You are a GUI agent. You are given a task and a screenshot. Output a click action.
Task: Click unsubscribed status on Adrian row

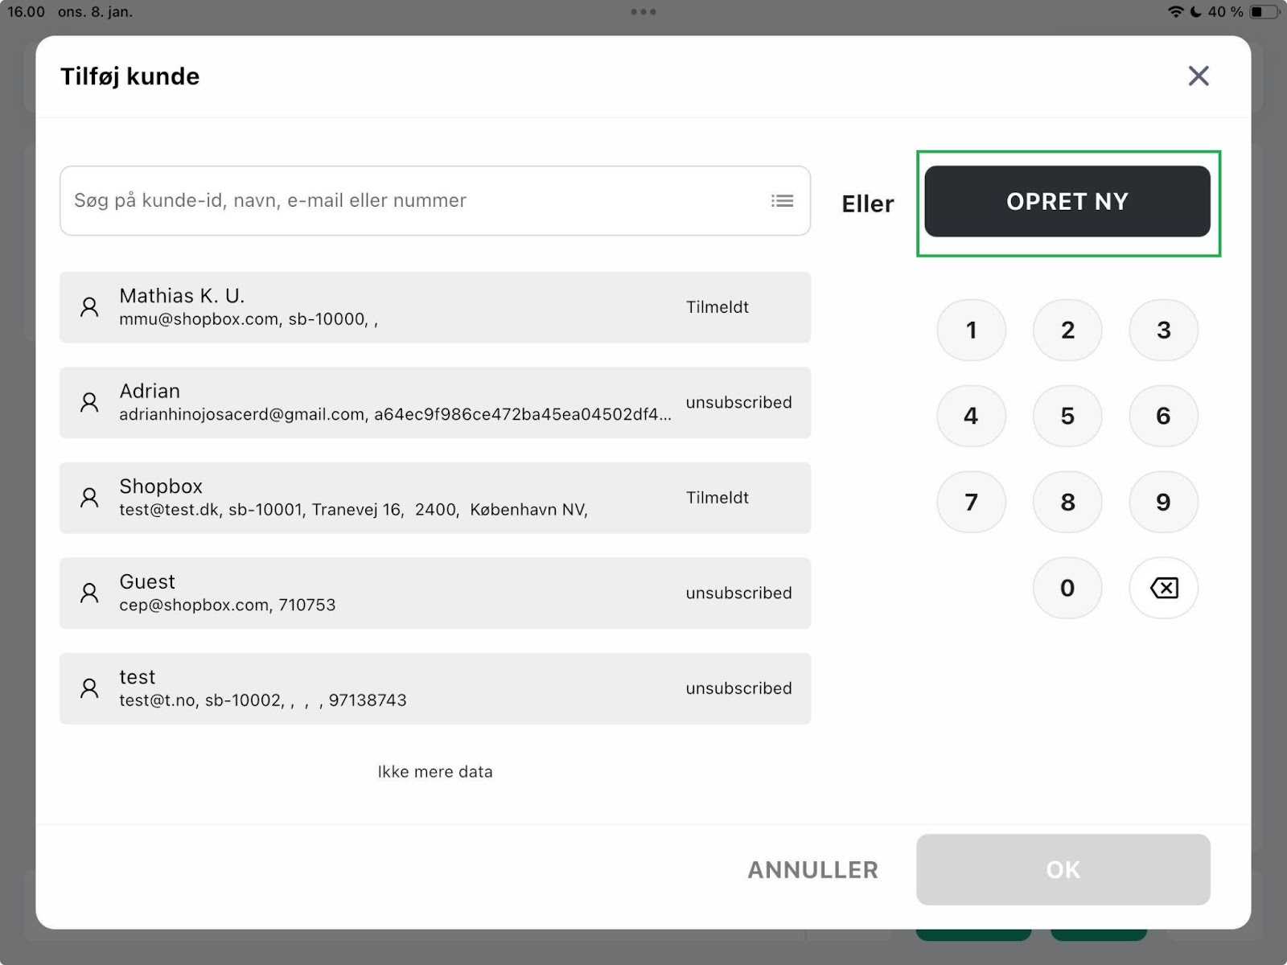pyautogui.click(x=738, y=402)
